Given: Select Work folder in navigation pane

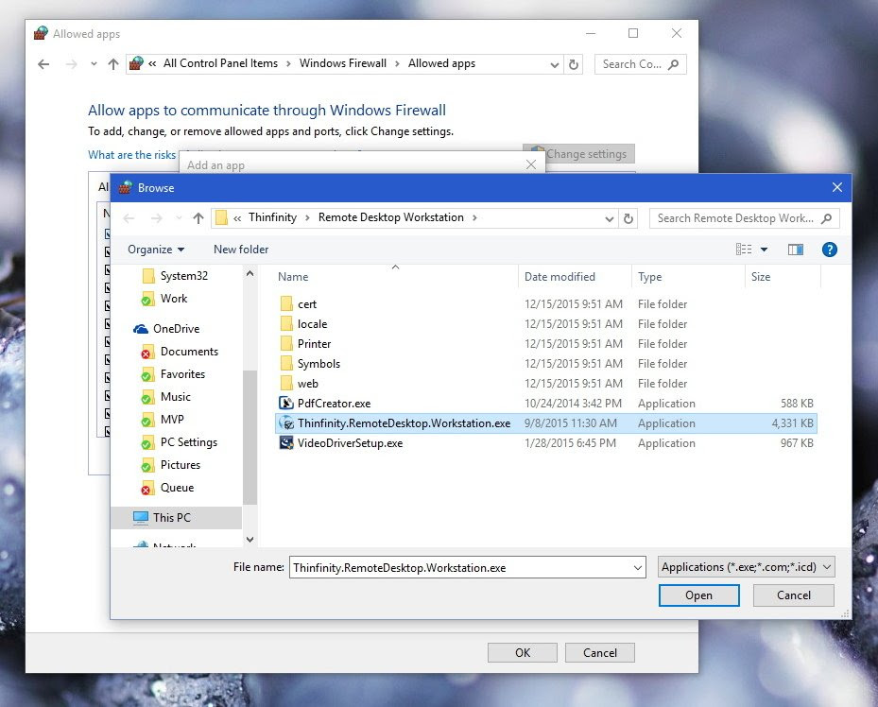Looking at the screenshot, I should click(x=174, y=299).
